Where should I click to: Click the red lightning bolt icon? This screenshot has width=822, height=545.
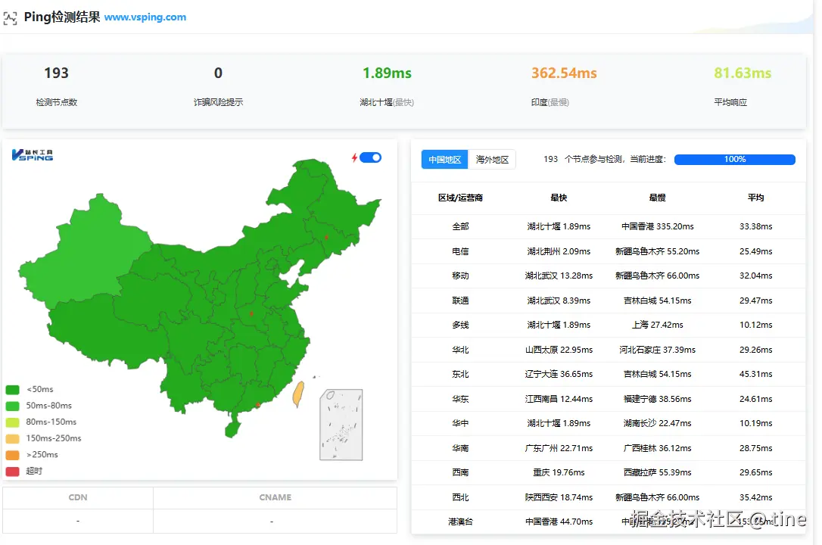354,157
